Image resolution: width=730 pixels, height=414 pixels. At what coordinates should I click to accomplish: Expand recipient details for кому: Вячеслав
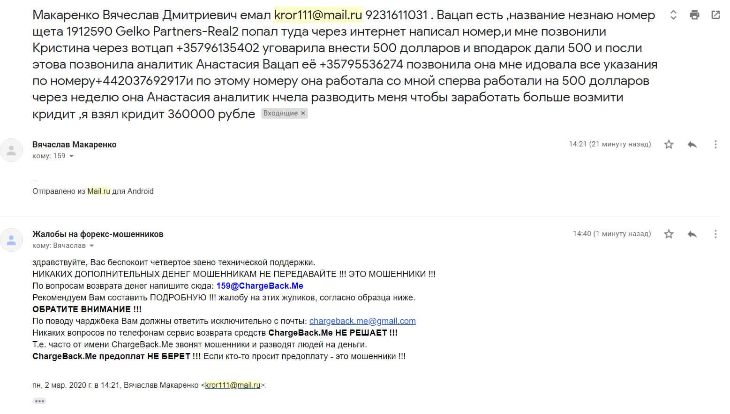click(x=92, y=246)
